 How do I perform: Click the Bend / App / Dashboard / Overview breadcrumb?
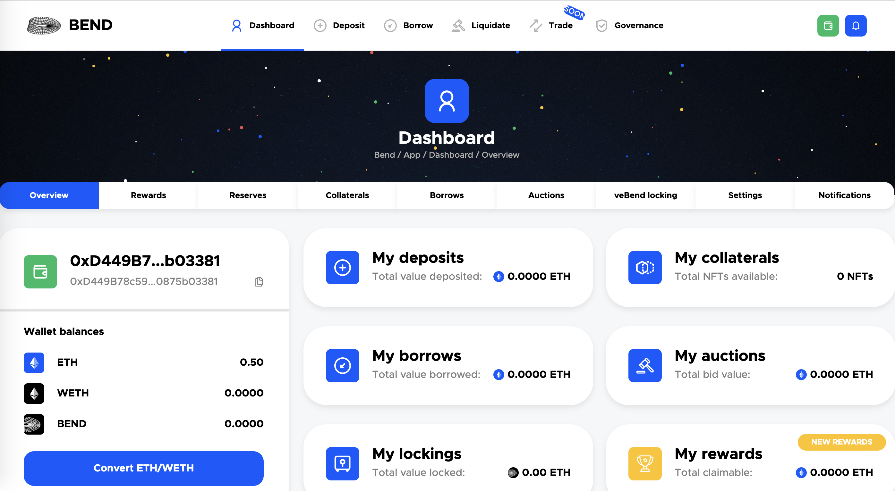pos(447,155)
